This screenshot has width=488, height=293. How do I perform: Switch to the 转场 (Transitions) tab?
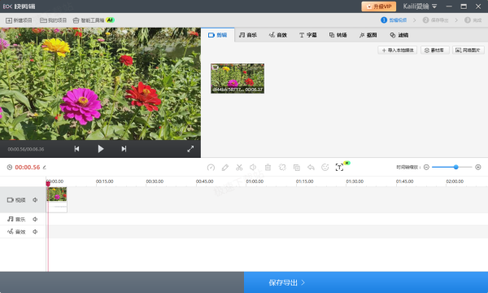coord(338,35)
